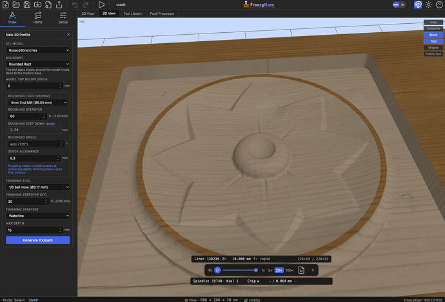445x302 pixels.
Task: Toggle Tool visibility in 3D view
Action: click(x=433, y=41)
